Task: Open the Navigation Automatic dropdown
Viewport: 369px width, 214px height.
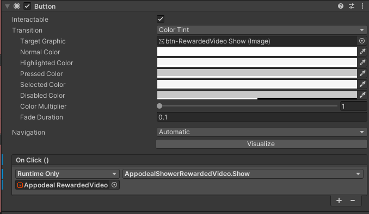Action: pyautogui.click(x=262, y=132)
